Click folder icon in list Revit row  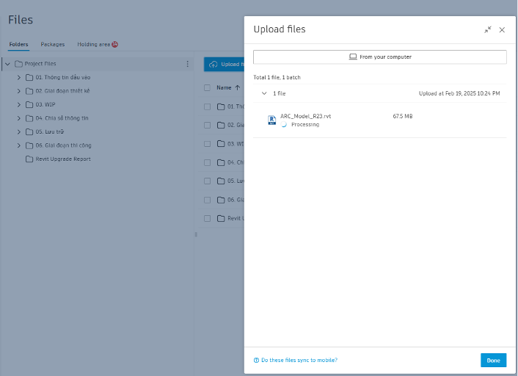point(221,218)
